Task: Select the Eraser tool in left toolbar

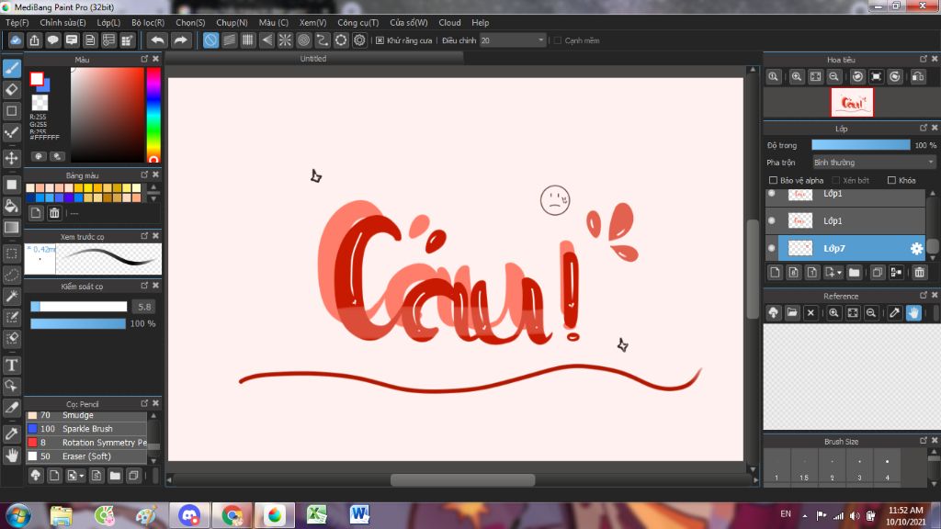Action: click(11, 90)
